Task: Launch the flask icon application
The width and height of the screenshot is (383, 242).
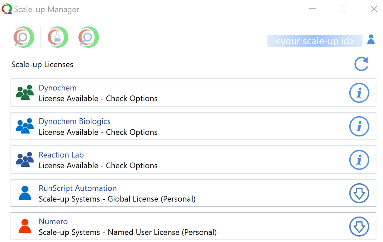Action: [x=58, y=37]
